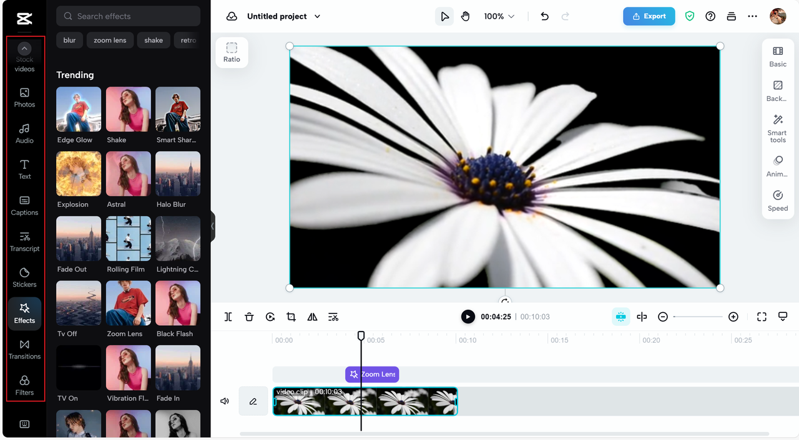Click transcript-based editing icon in timeline toolbar
Screen dimensions: 799x440
(333, 317)
